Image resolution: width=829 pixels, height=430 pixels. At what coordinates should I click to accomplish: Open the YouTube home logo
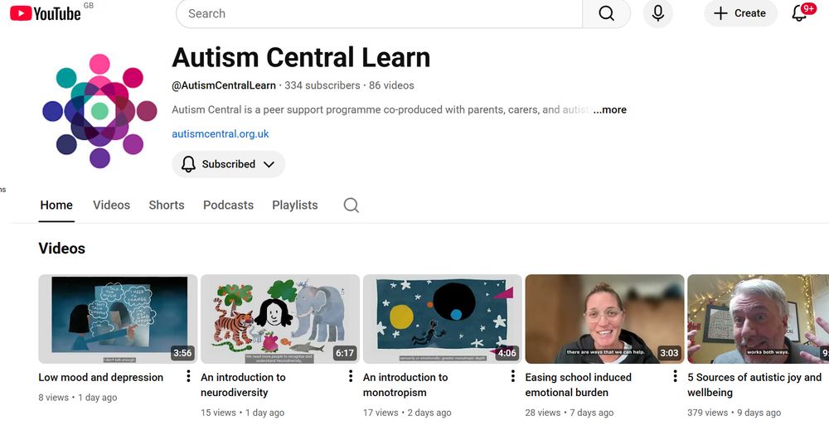46,13
